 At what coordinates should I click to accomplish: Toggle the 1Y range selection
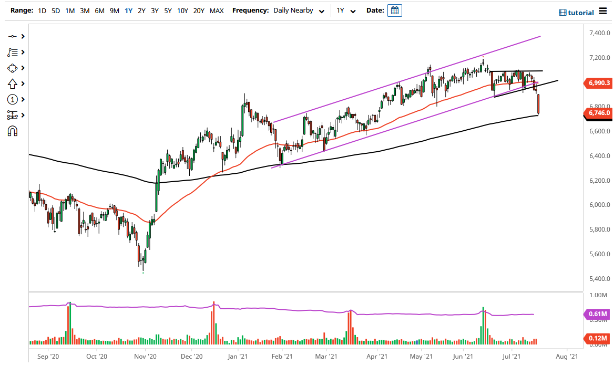(128, 11)
